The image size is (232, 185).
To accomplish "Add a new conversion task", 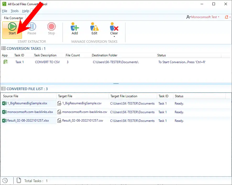I will 75,29.
